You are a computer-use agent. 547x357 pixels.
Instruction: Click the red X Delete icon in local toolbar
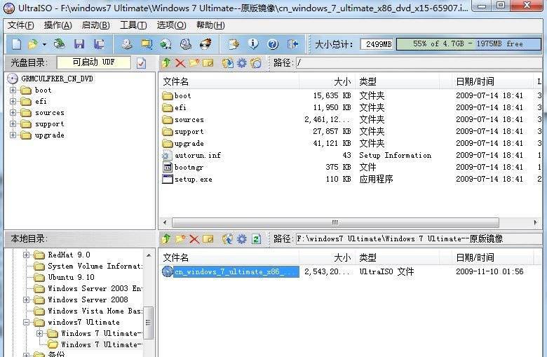click(194, 238)
